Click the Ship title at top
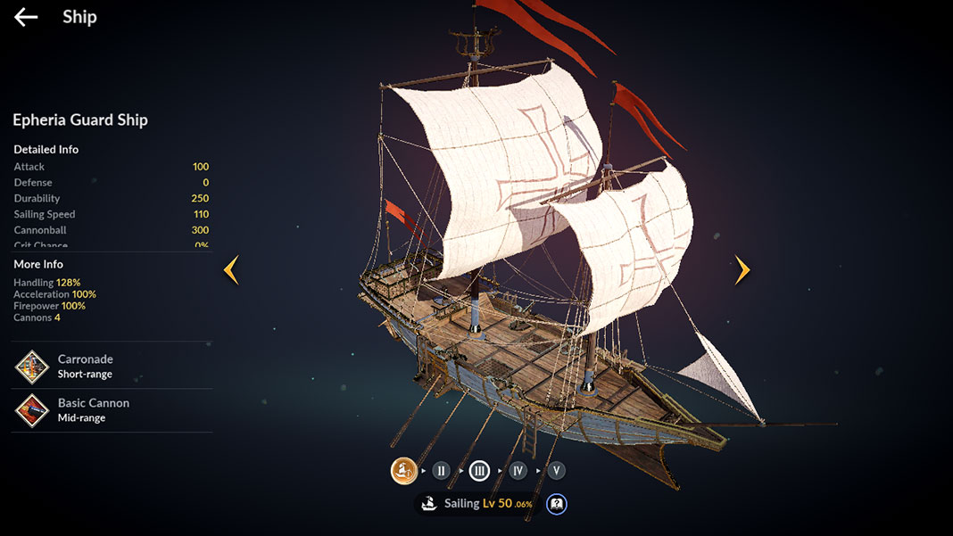Image resolution: width=953 pixels, height=536 pixels. coord(79,17)
